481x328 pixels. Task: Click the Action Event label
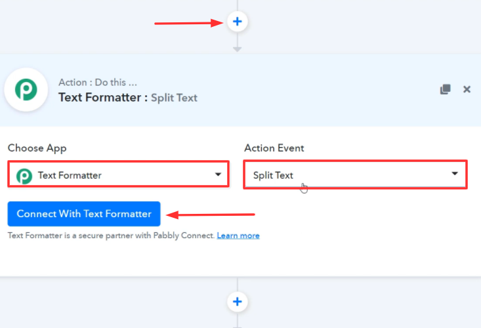coord(274,148)
